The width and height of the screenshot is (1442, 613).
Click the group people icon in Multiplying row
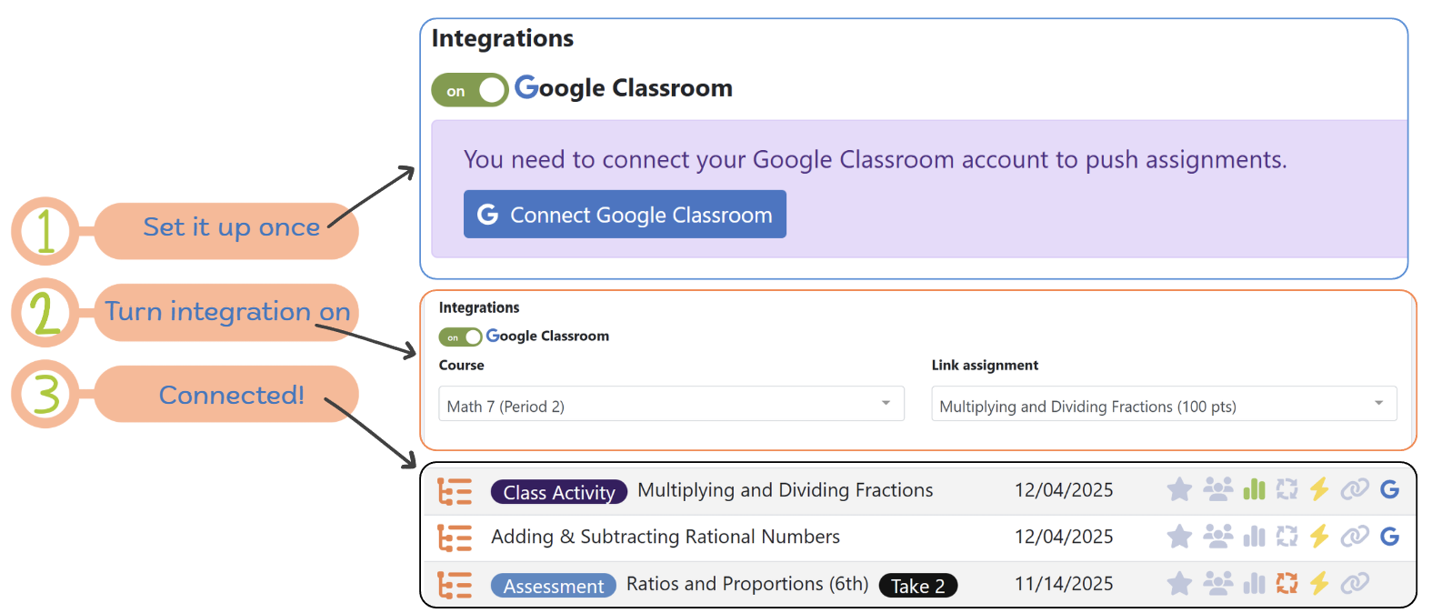click(1217, 490)
